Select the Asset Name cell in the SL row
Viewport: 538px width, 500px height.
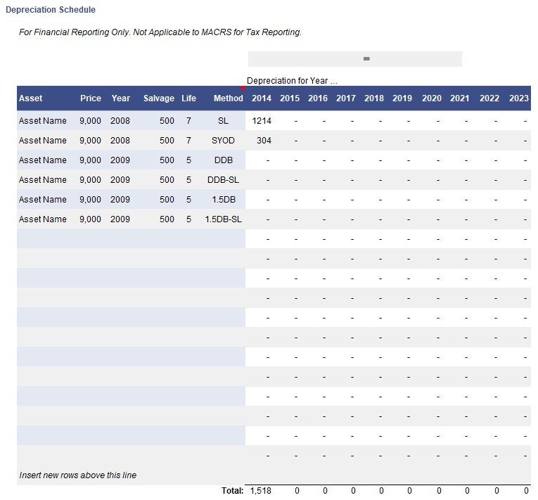tap(42, 121)
